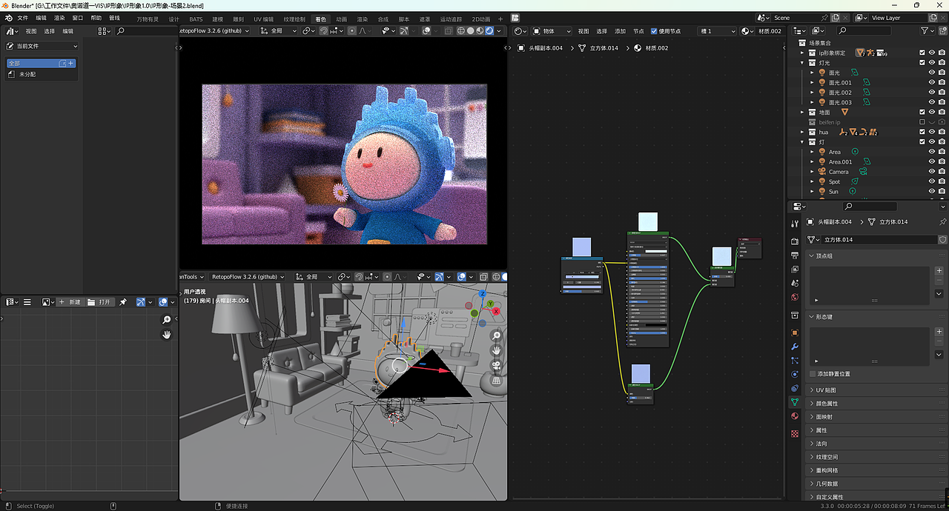The height and width of the screenshot is (511, 949).
Task: Click magnifier zoom icon in image editor
Action: click(x=167, y=320)
